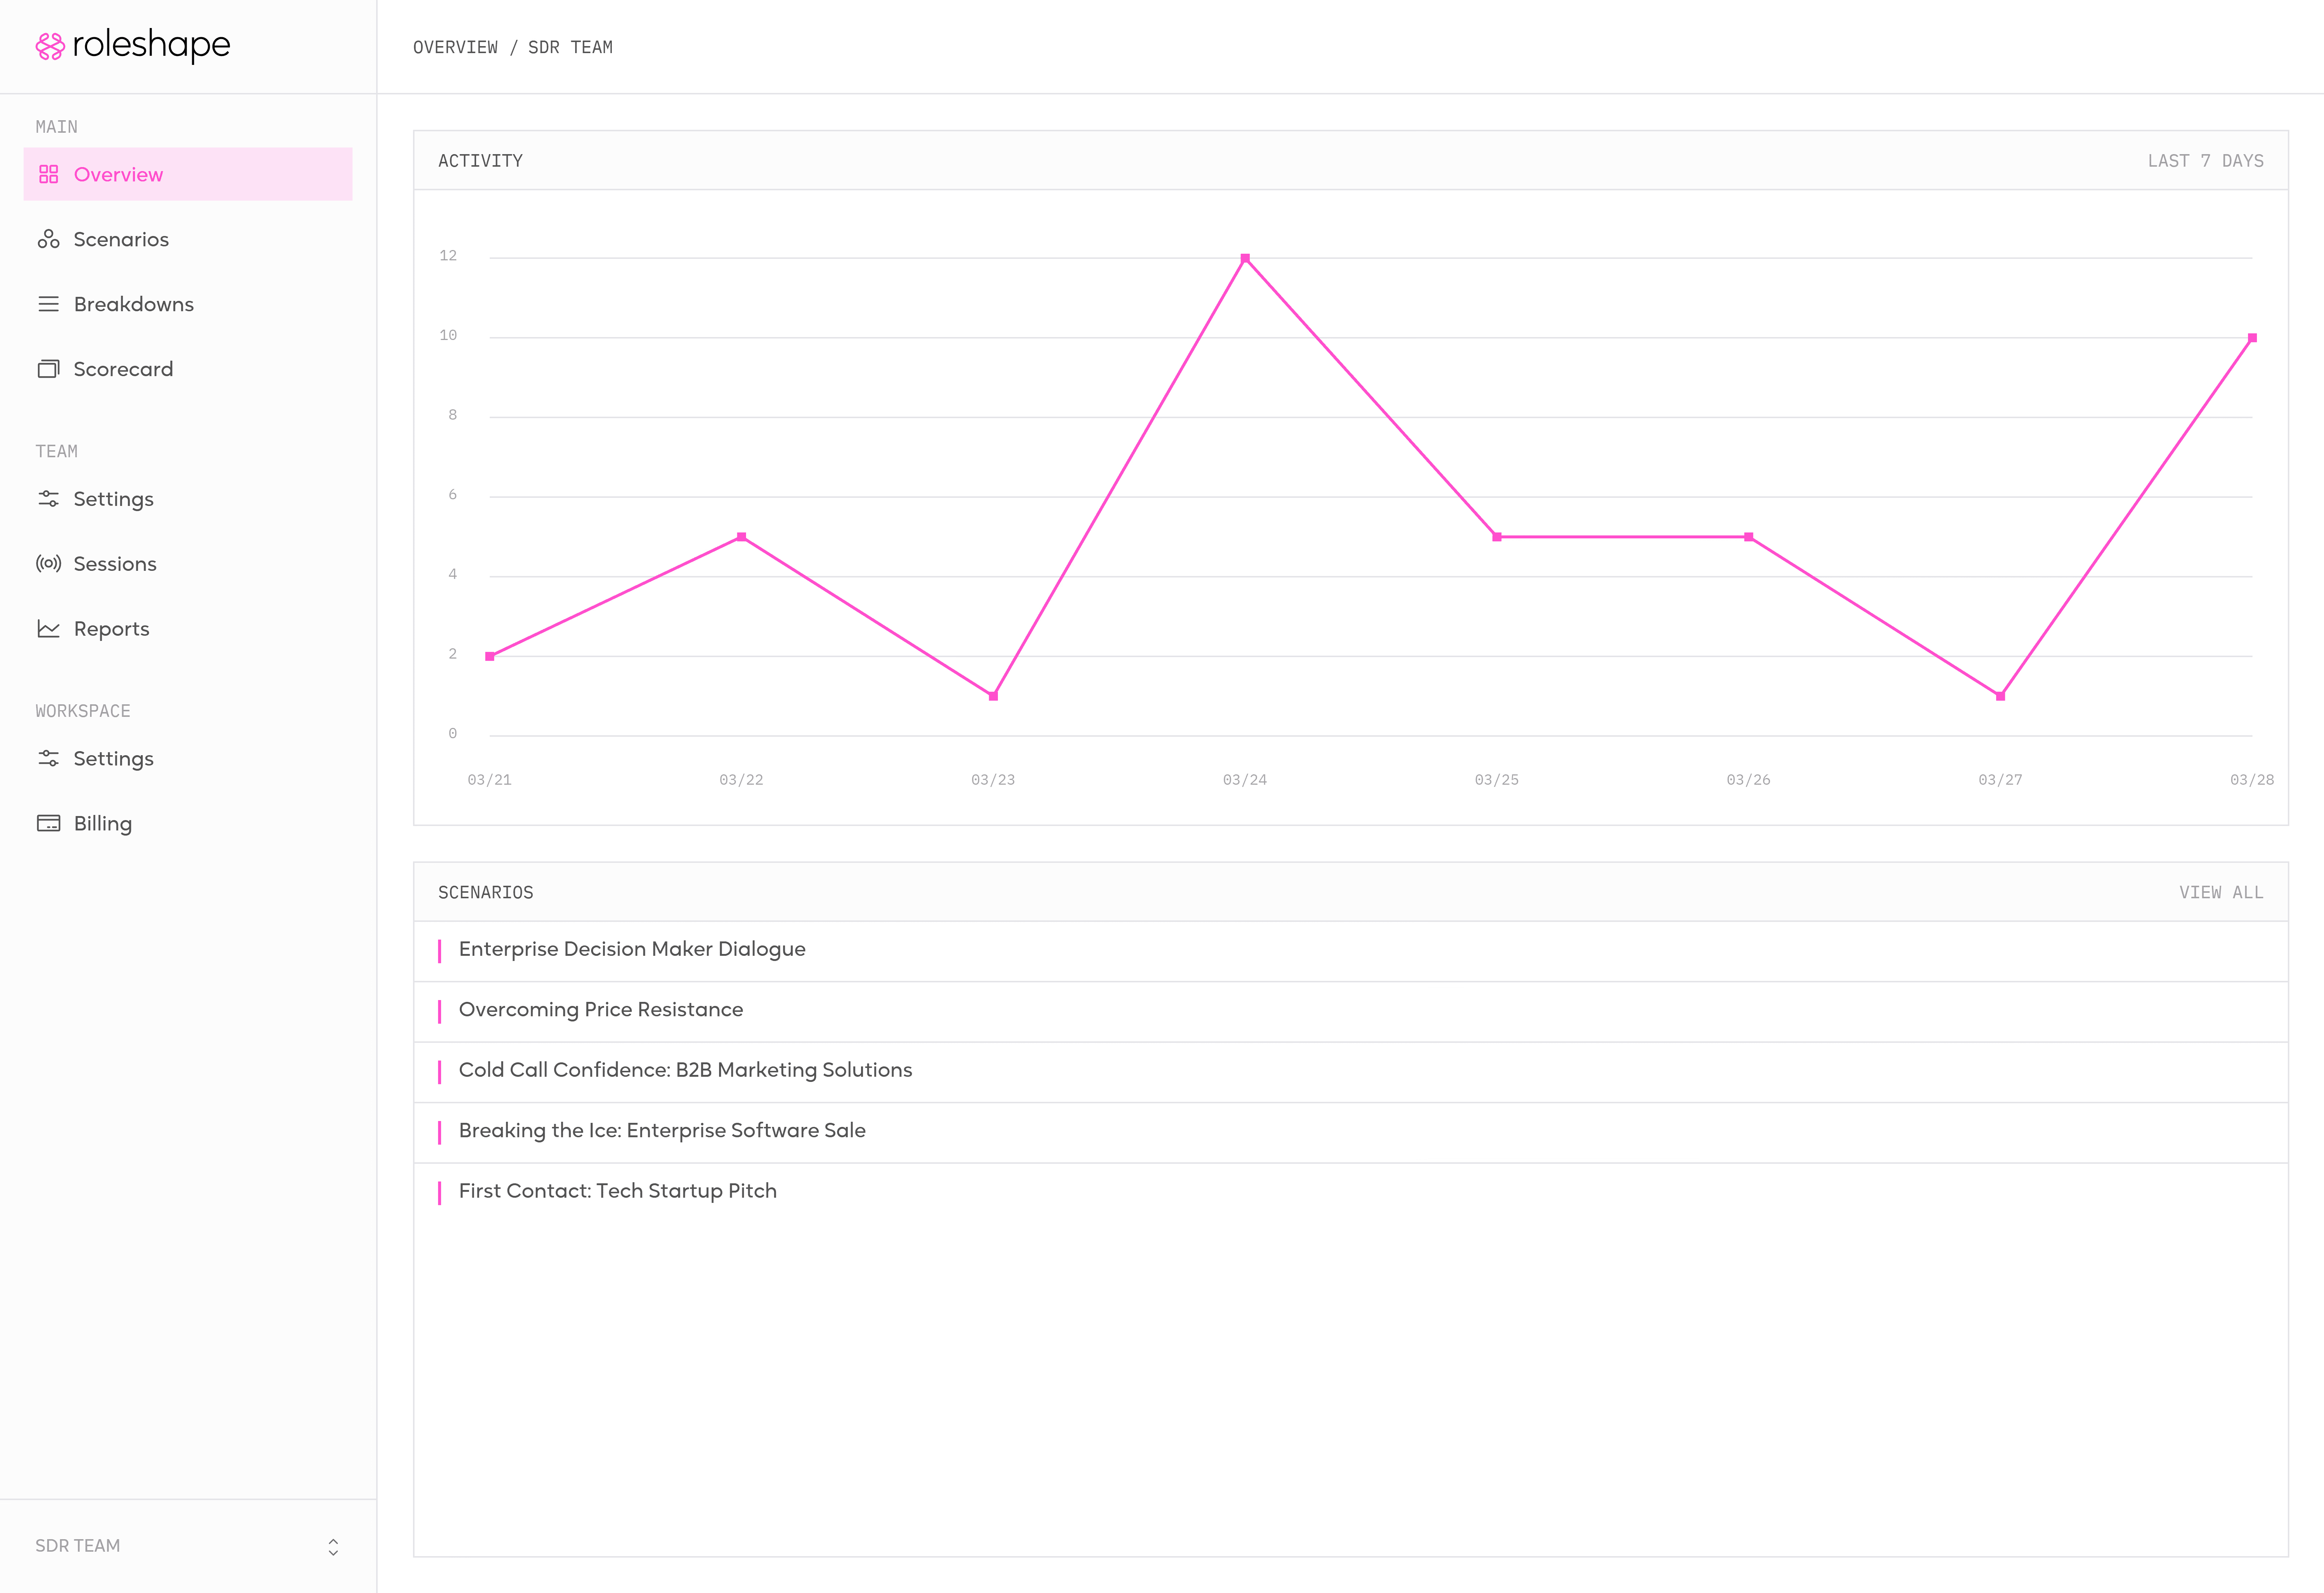This screenshot has width=2324, height=1593.
Task: Open Breaking the Ice: Enterprise Software Sale
Action: [x=1351, y=1133]
